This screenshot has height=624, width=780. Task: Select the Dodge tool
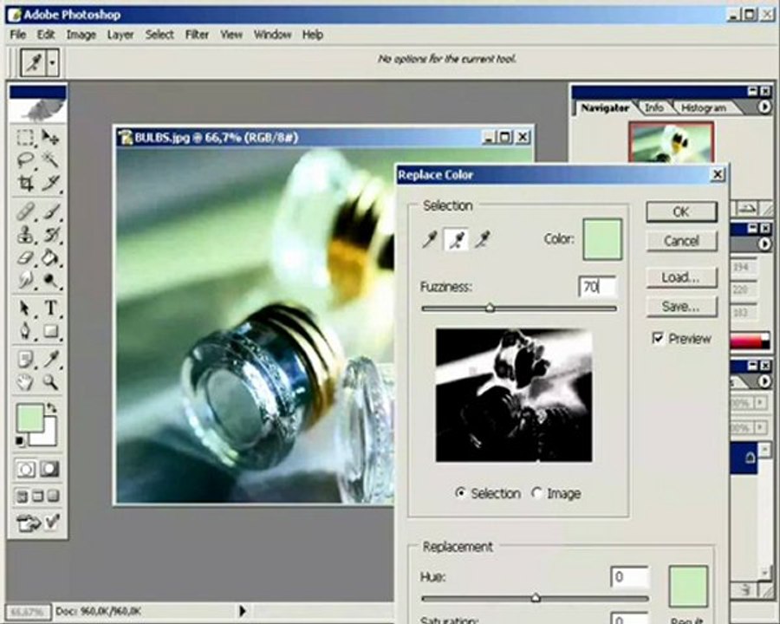50,281
